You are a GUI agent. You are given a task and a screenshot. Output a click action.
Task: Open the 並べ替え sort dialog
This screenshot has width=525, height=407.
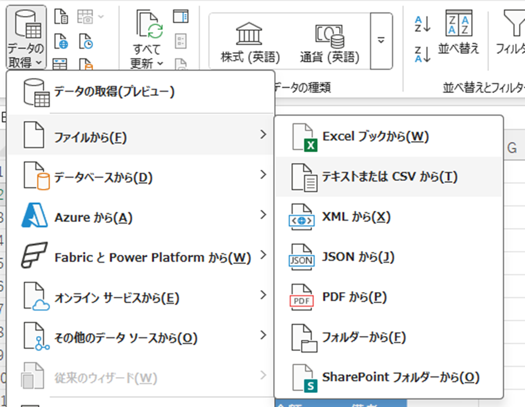(458, 34)
